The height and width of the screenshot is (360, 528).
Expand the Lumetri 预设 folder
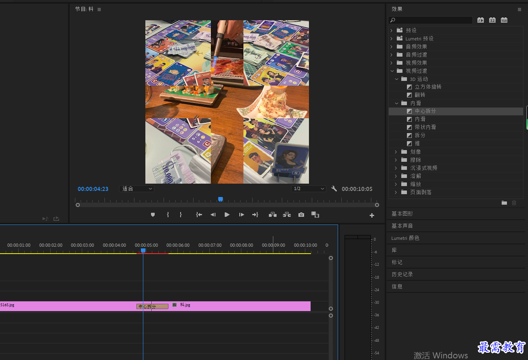tap(392, 38)
